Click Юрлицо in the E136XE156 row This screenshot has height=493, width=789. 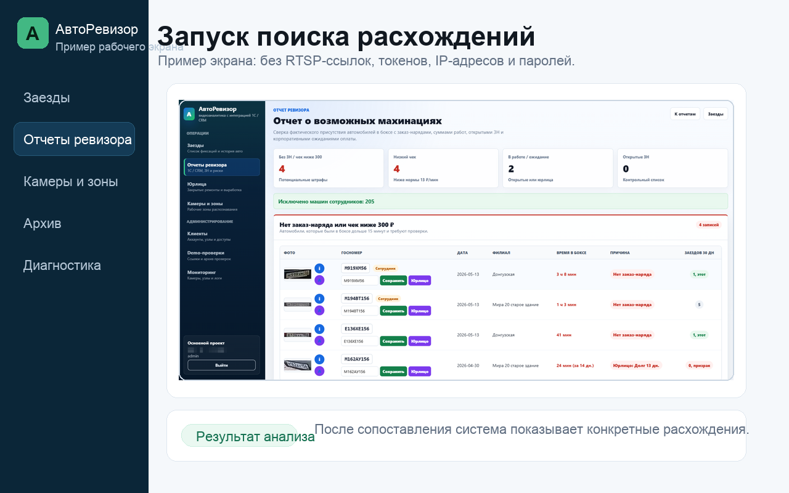click(x=420, y=341)
